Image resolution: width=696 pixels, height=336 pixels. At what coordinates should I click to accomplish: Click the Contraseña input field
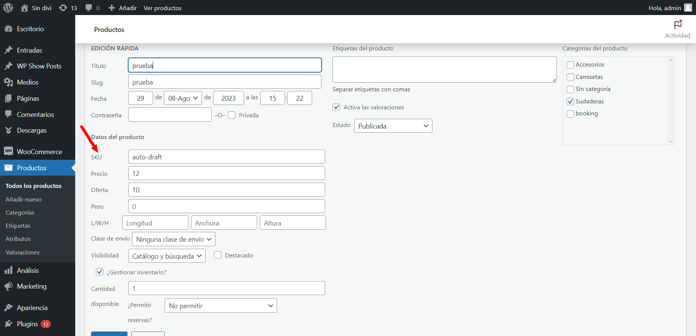(x=170, y=115)
